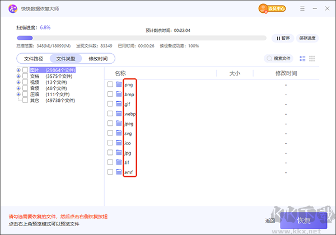Click the .svg folder icon
Screen dimensions: 336x235
[119, 133]
